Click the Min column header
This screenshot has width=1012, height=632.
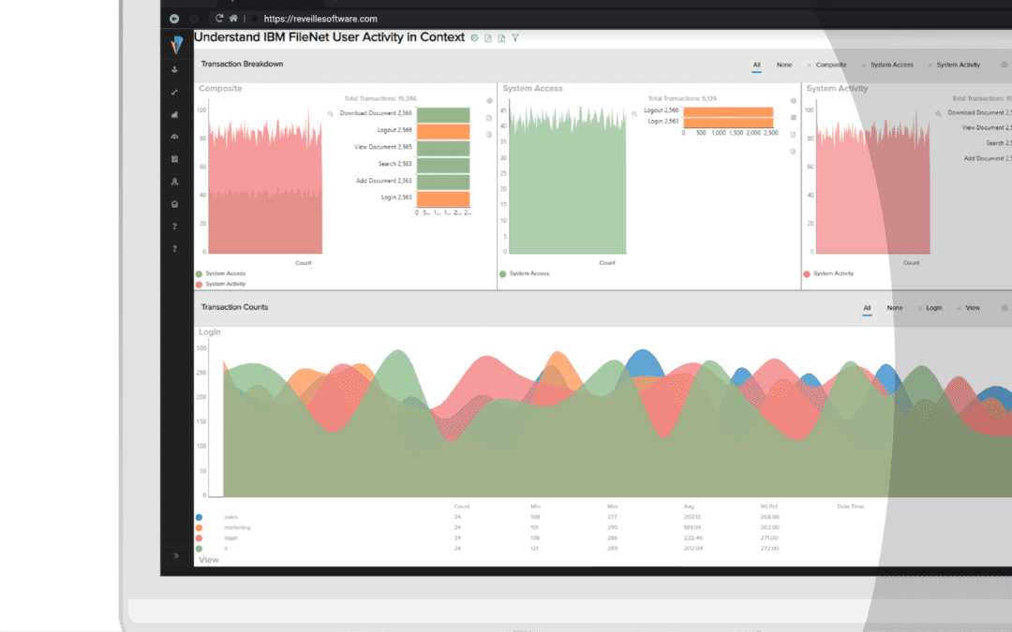pyautogui.click(x=535, y=507)
